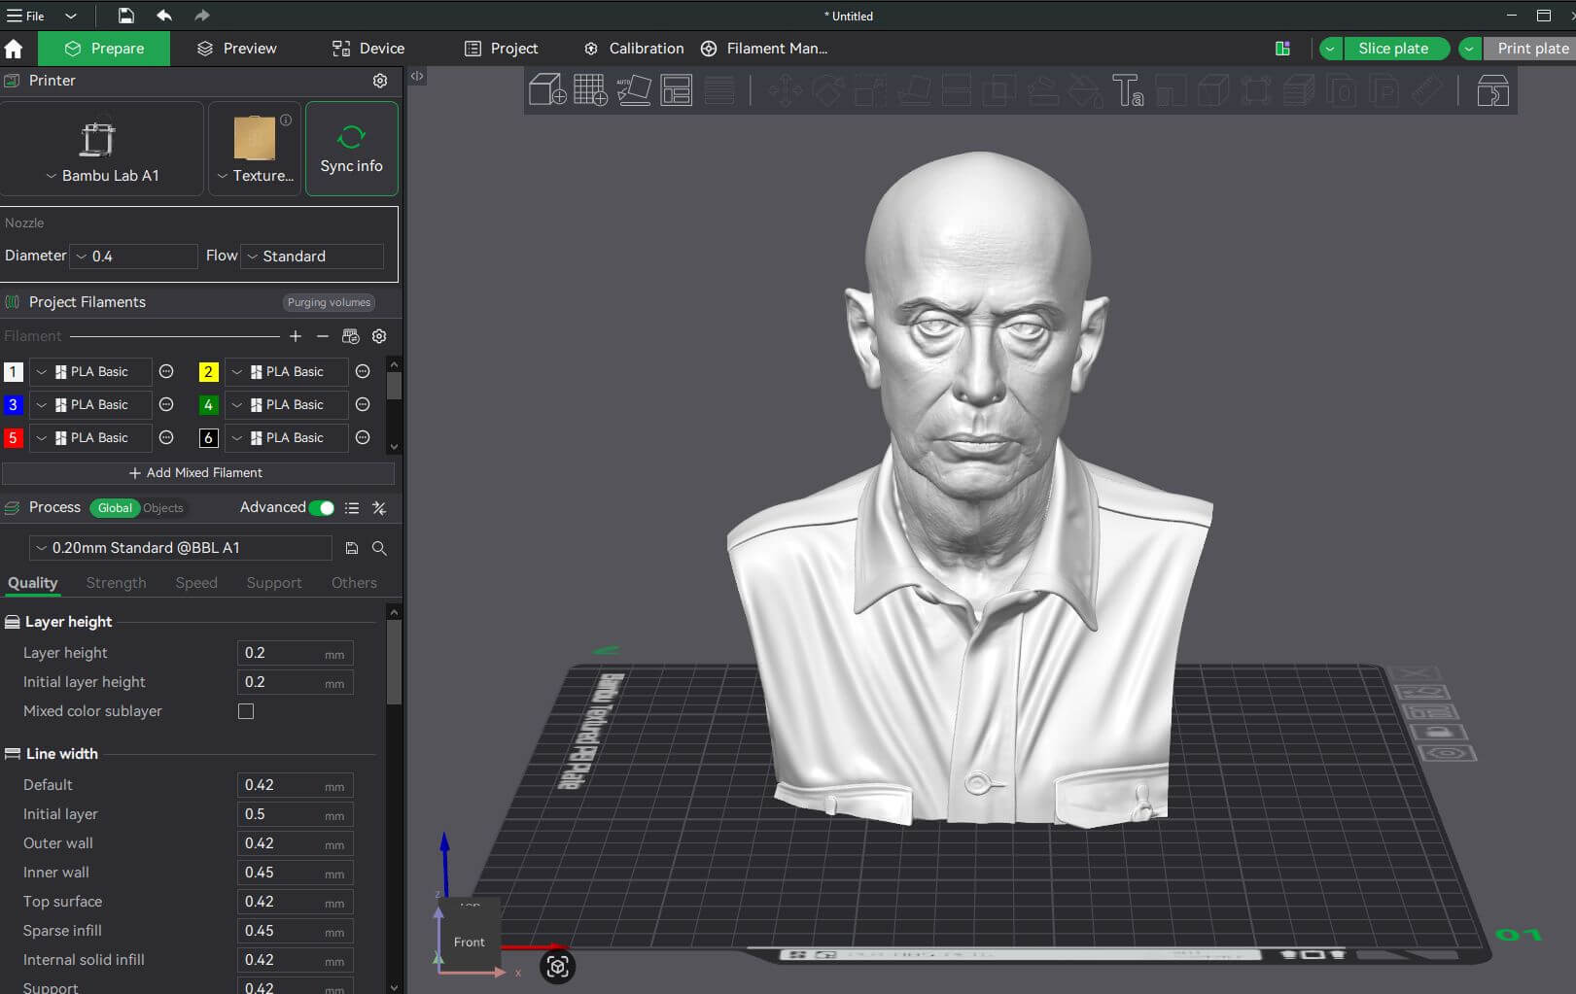Click the Layer height value field
Image resolution: width=1576 pixels, height=994 pixels.
tap(295, 653)
